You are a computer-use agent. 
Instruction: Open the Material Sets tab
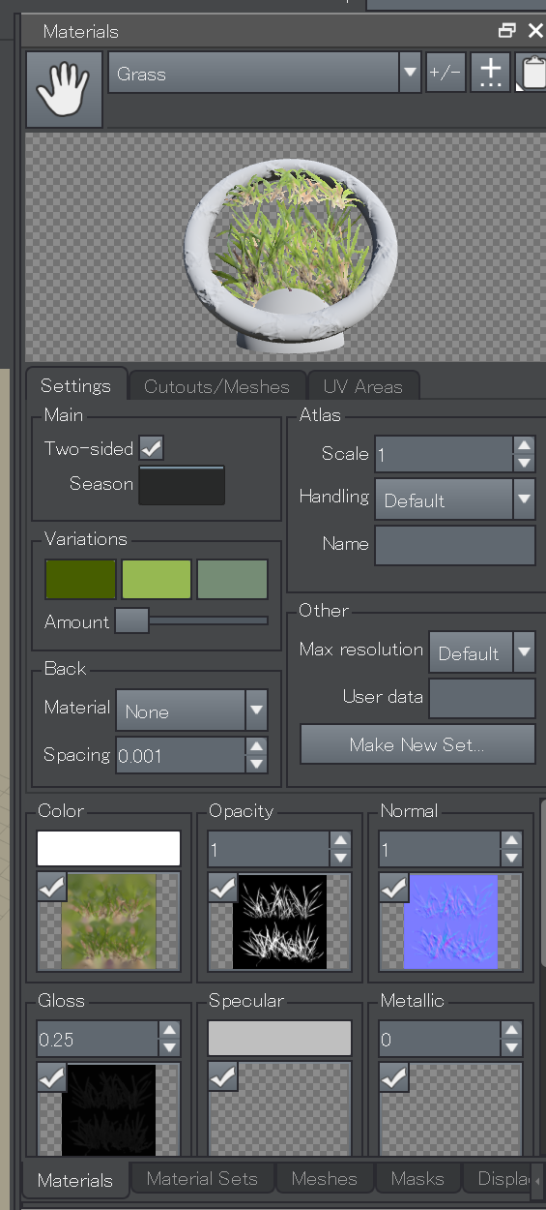coord(202,1178)
